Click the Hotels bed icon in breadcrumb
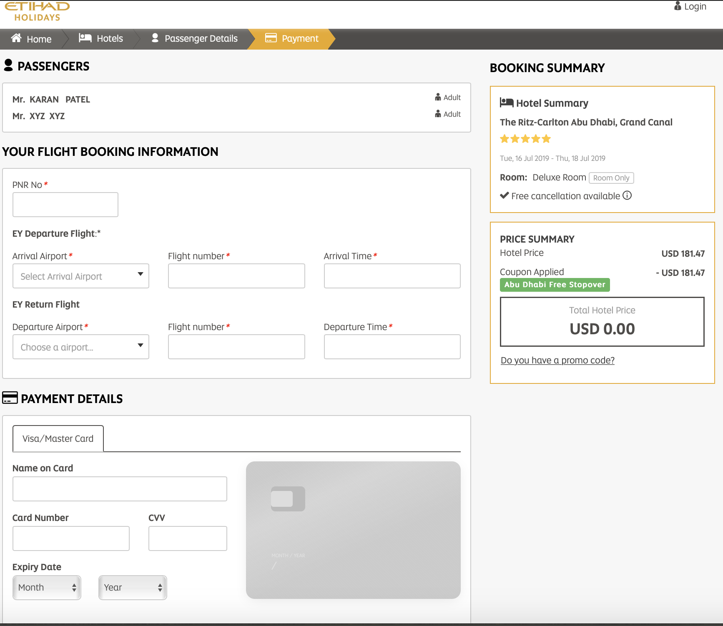723x626 pixels. pyautogui.click(x=85, y=38)
